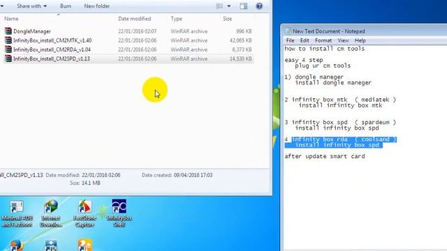Sort files by Date modified column header

pyautogui.click(x=135, y=19)
